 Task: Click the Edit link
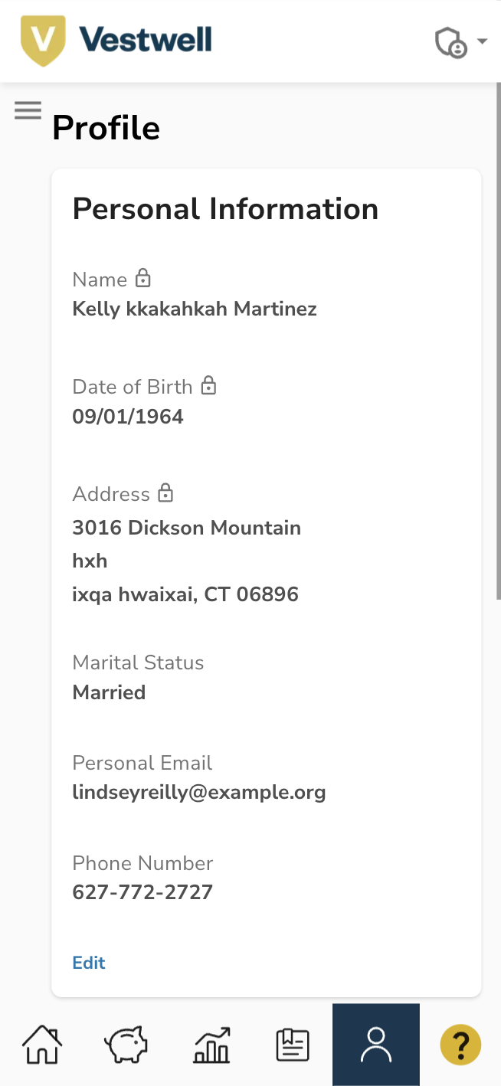(89, 963)
